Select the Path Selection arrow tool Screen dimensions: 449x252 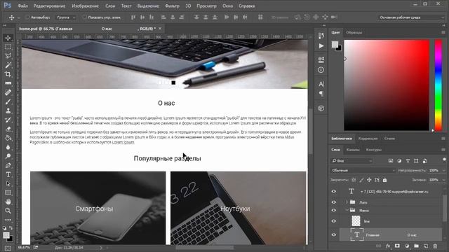(x=8, y=183)
